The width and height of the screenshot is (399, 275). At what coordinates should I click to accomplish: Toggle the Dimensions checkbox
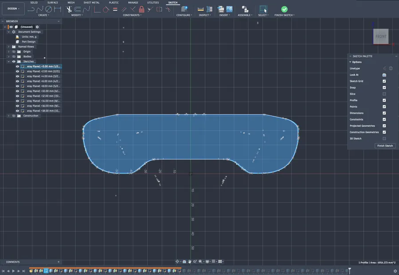(x=384, y=113)
